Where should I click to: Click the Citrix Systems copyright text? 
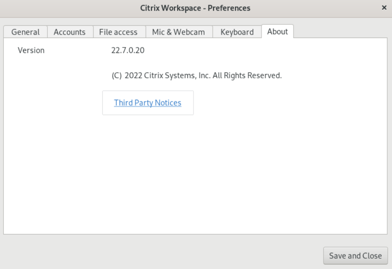point(197,75)
